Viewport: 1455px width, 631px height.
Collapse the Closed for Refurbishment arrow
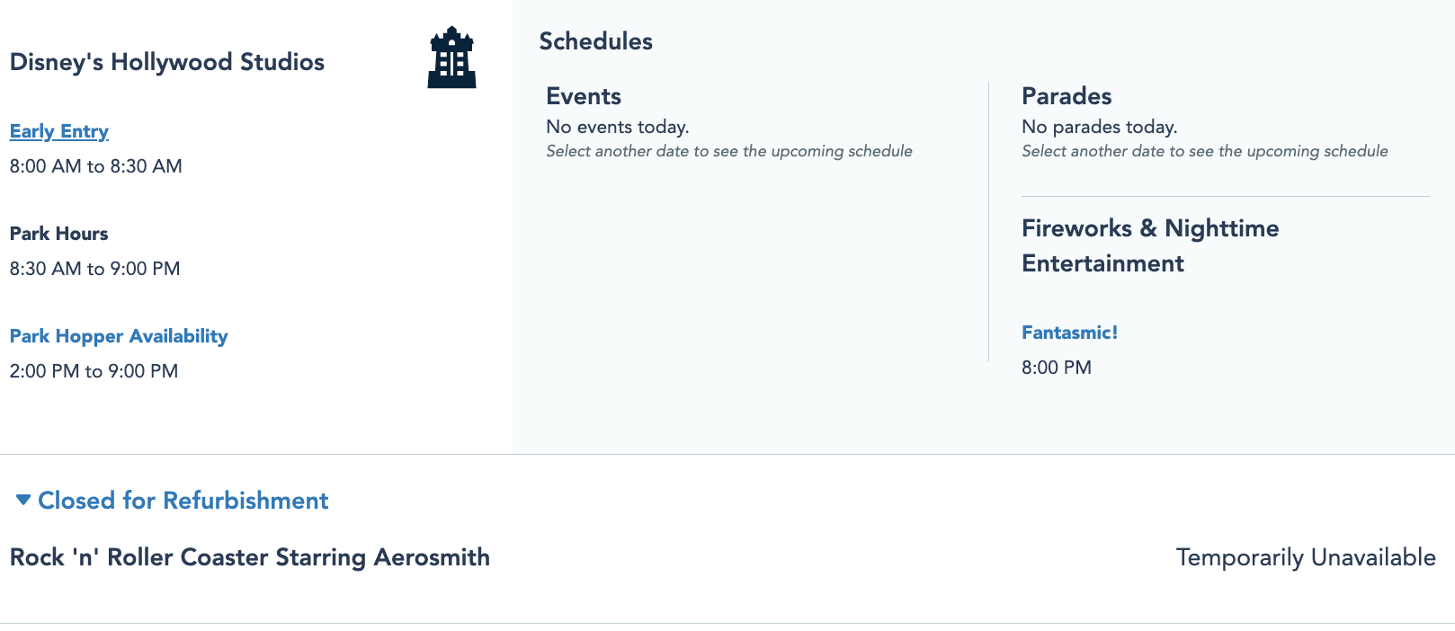(x=23, y=500)
